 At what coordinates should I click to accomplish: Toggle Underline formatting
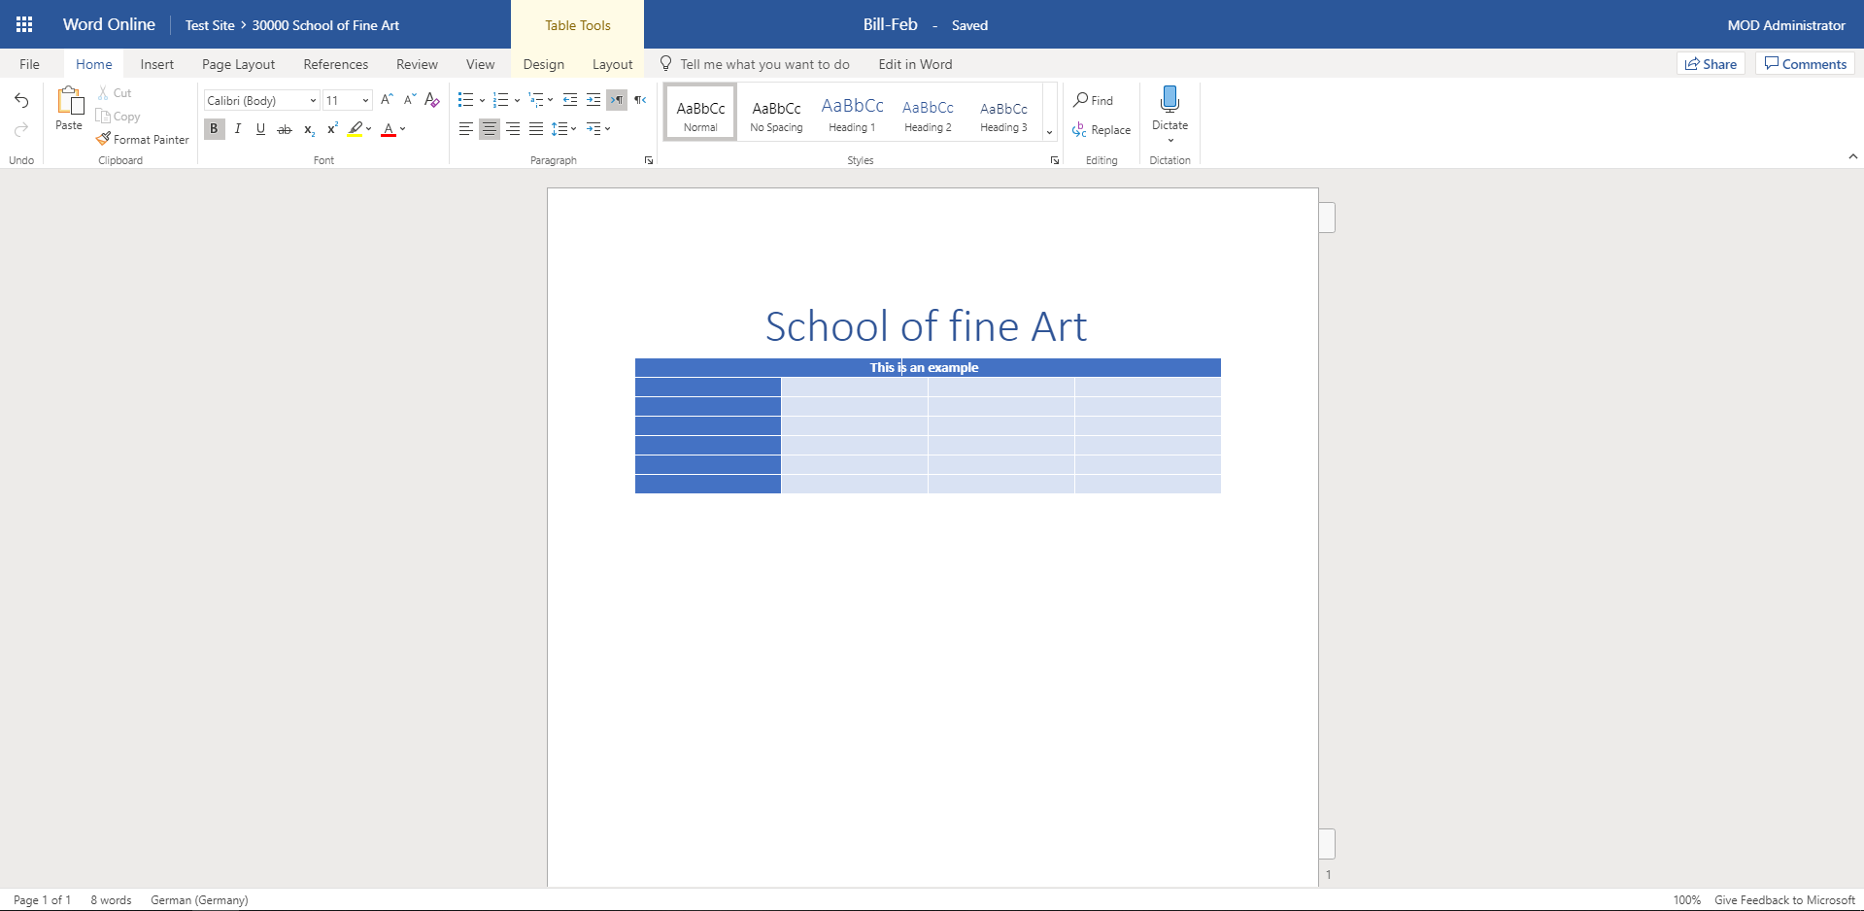(x=260, y=128)
